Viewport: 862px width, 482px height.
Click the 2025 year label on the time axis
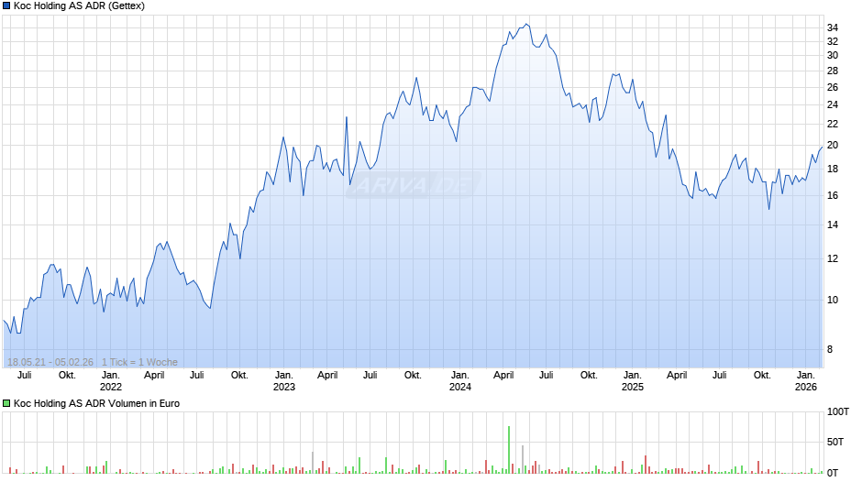(x=632, y=387)
